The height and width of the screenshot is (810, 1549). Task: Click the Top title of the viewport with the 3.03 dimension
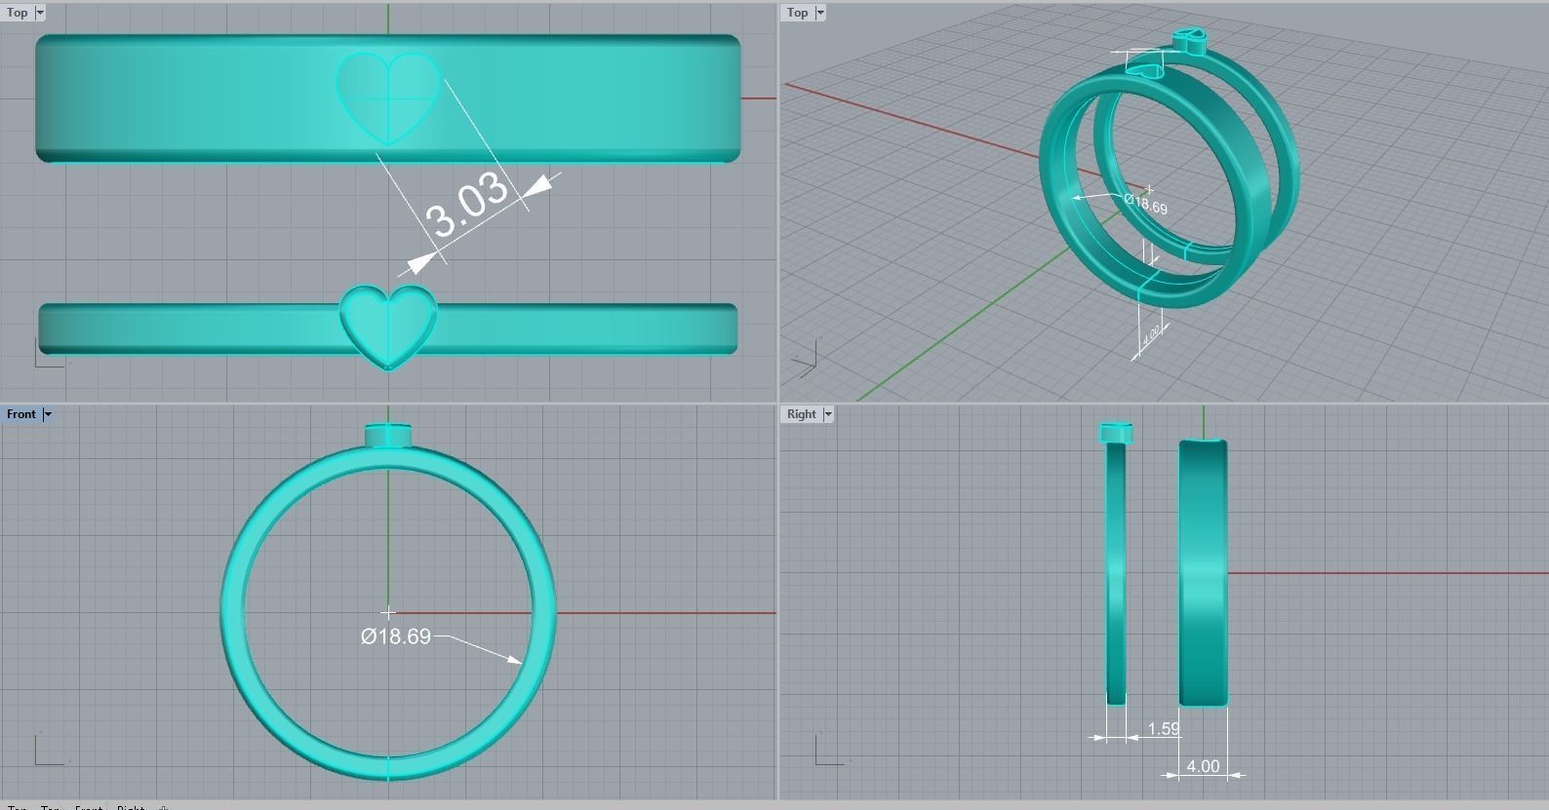(x=17, y=13)
